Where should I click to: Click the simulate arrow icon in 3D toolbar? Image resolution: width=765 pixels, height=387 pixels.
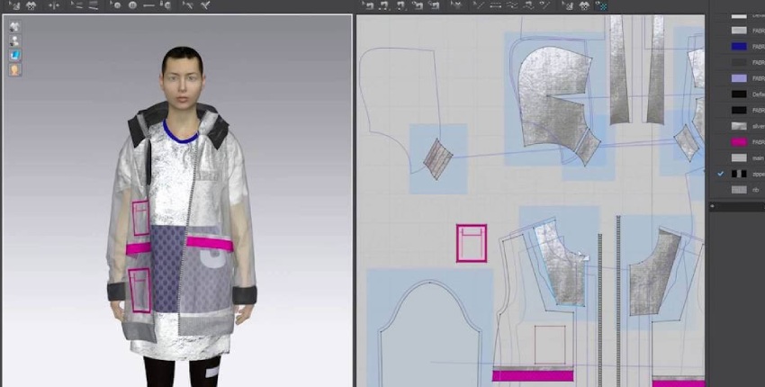pos(15,5)
